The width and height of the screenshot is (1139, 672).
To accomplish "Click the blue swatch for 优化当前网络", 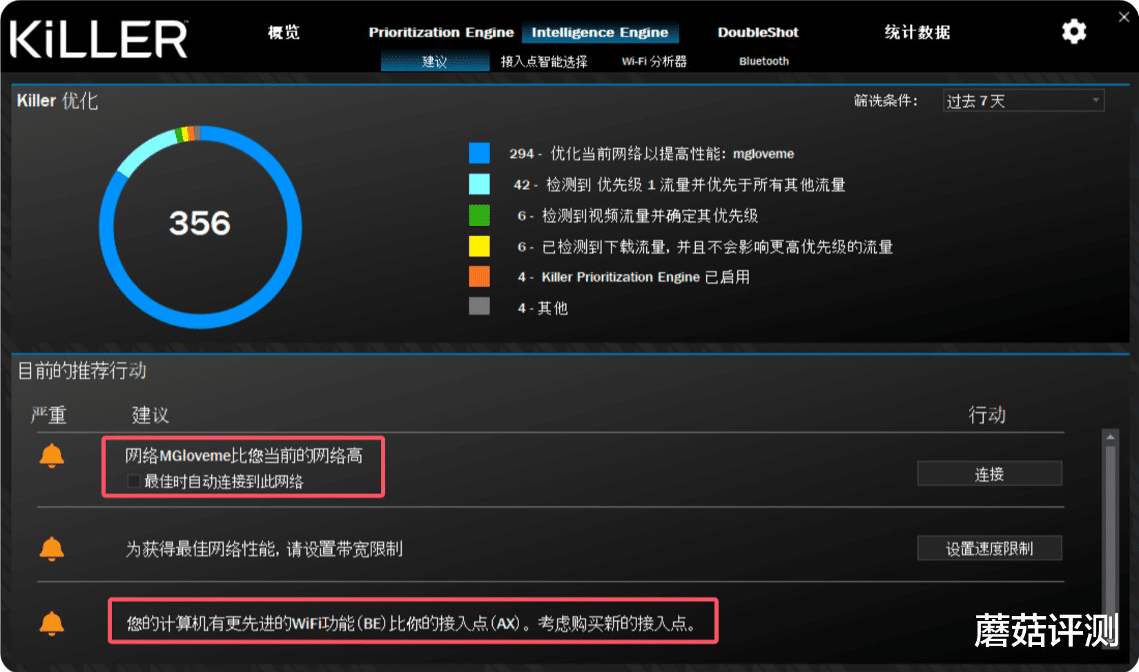I will (x=479, y=153).
